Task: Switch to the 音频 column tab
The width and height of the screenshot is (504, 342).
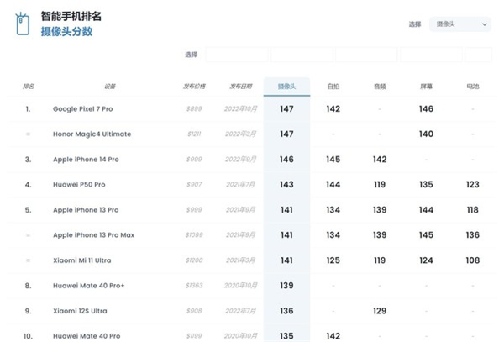Action: (380, 87)
